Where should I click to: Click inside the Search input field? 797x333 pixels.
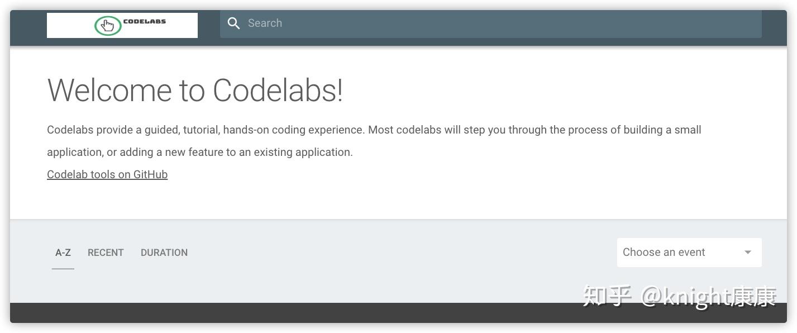(x=391, y=23)
